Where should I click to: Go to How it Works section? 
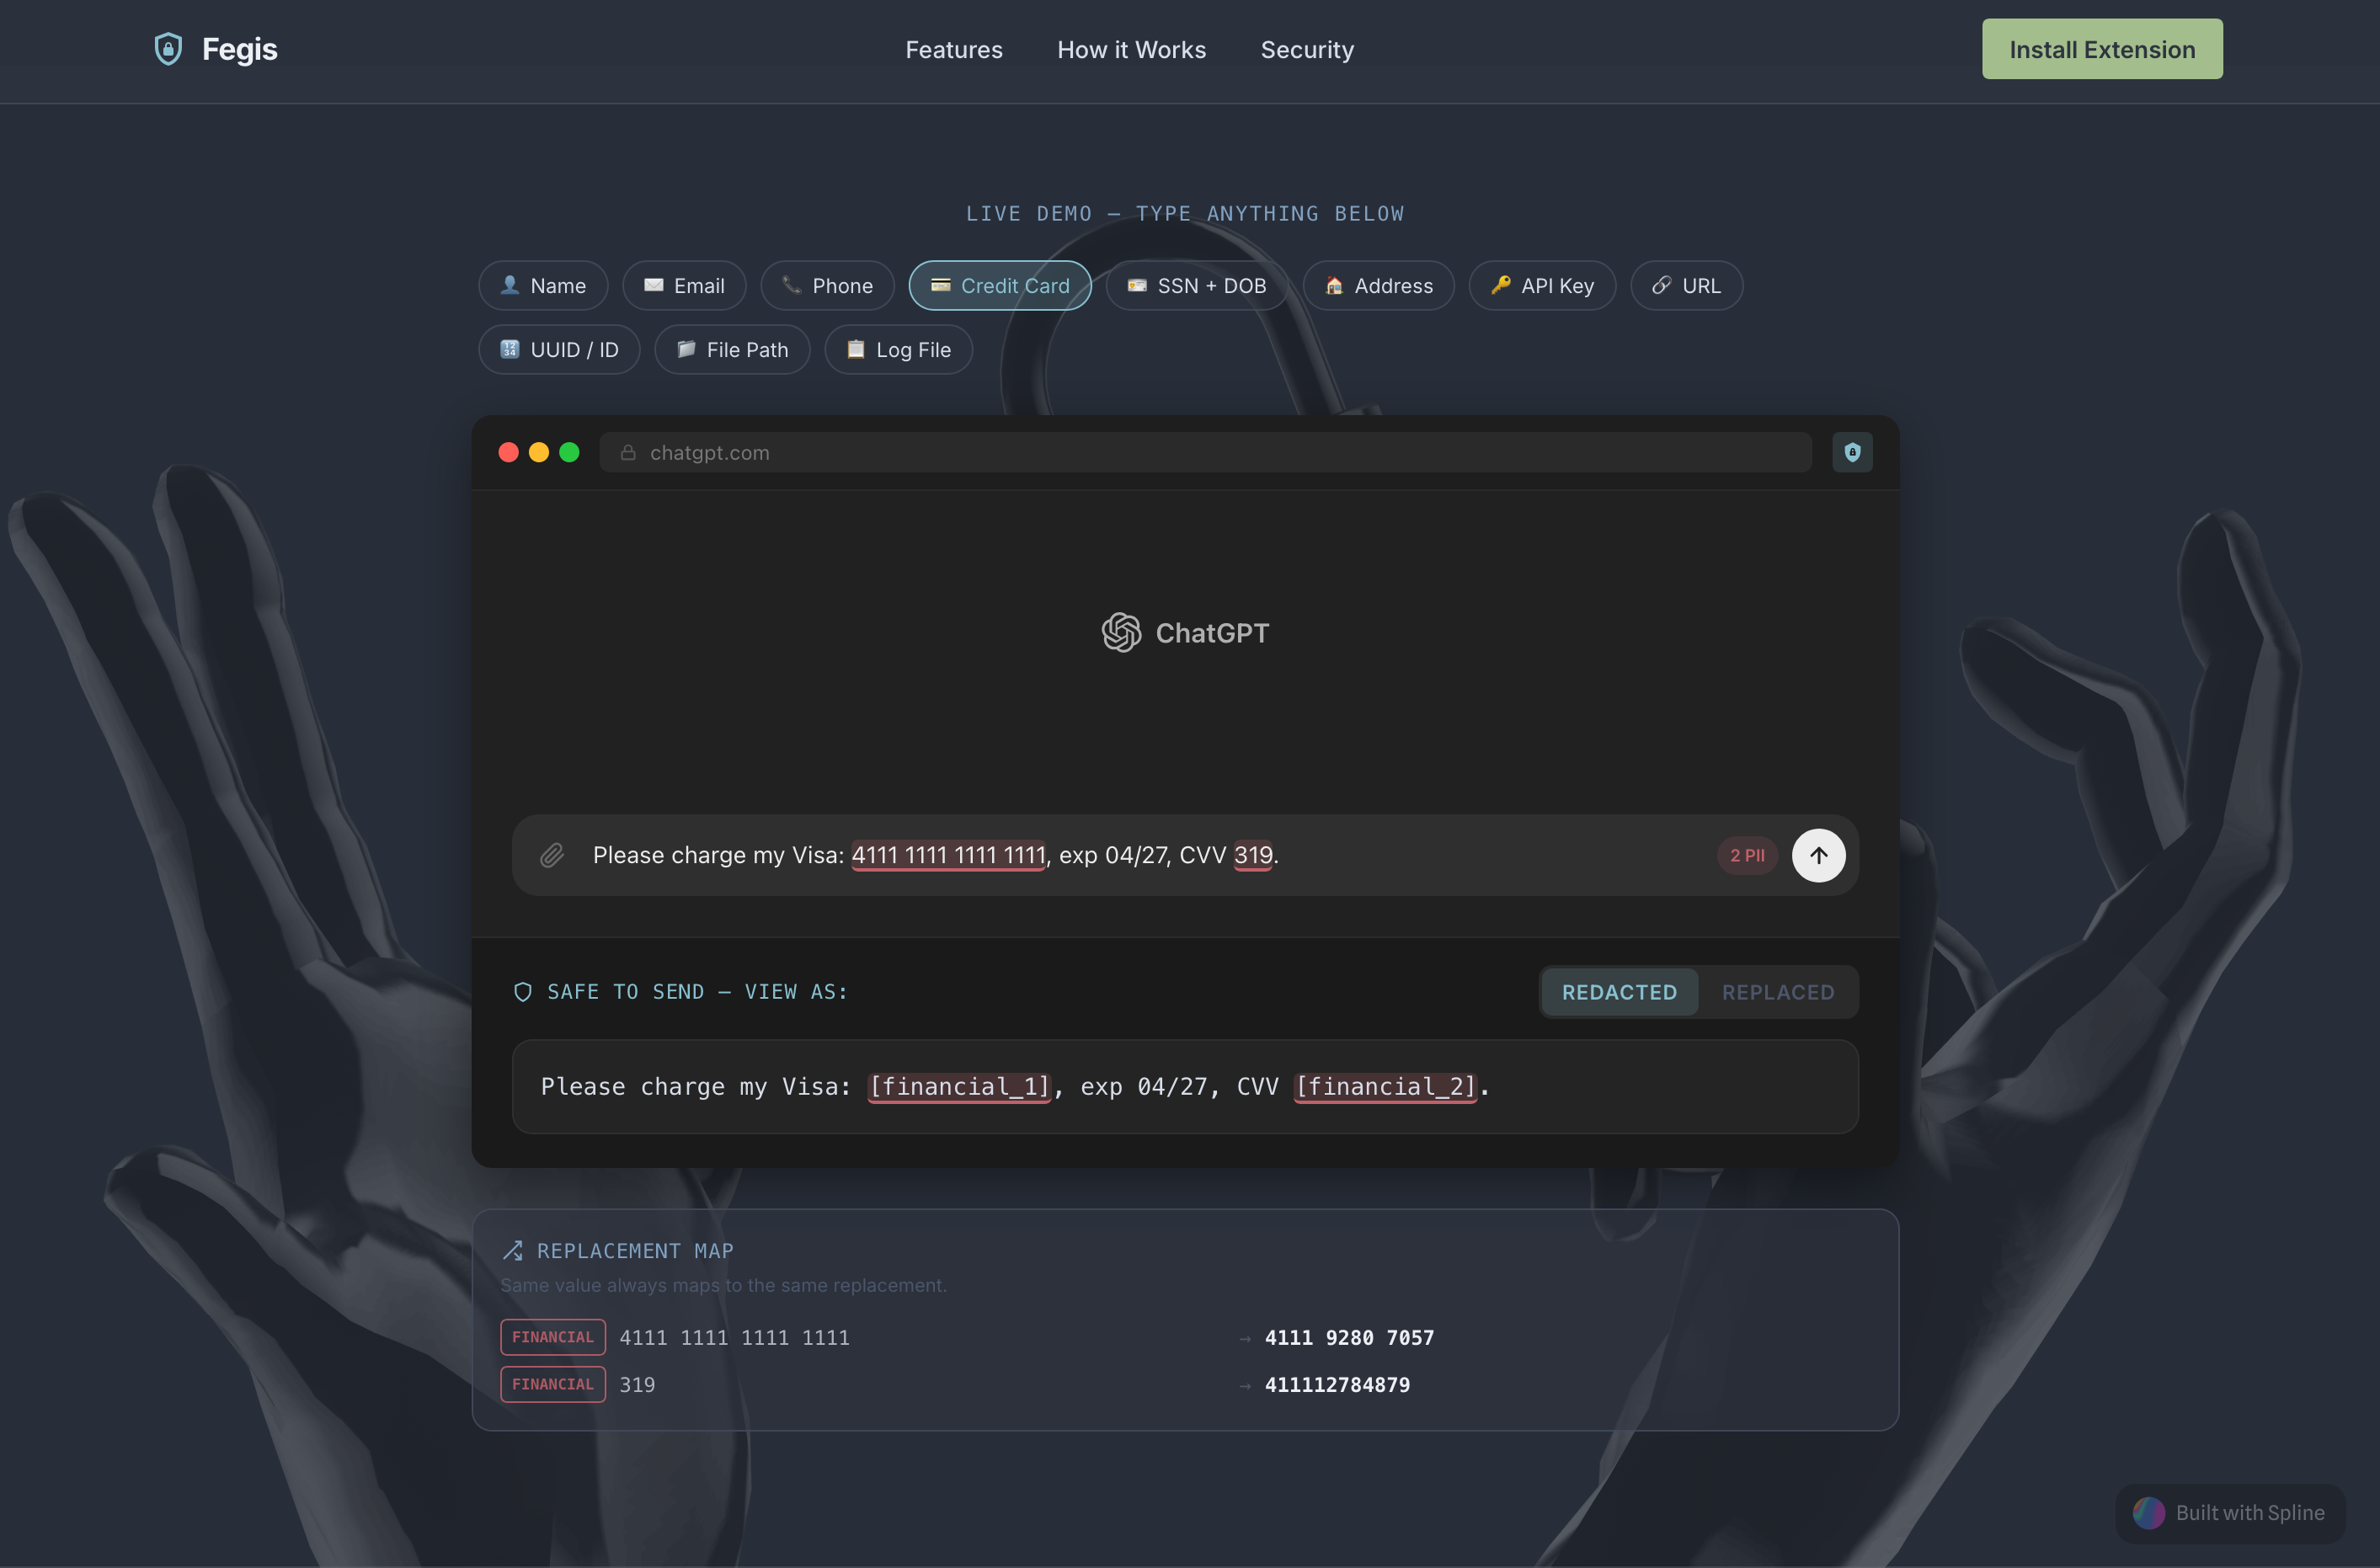coord(1131,50)
